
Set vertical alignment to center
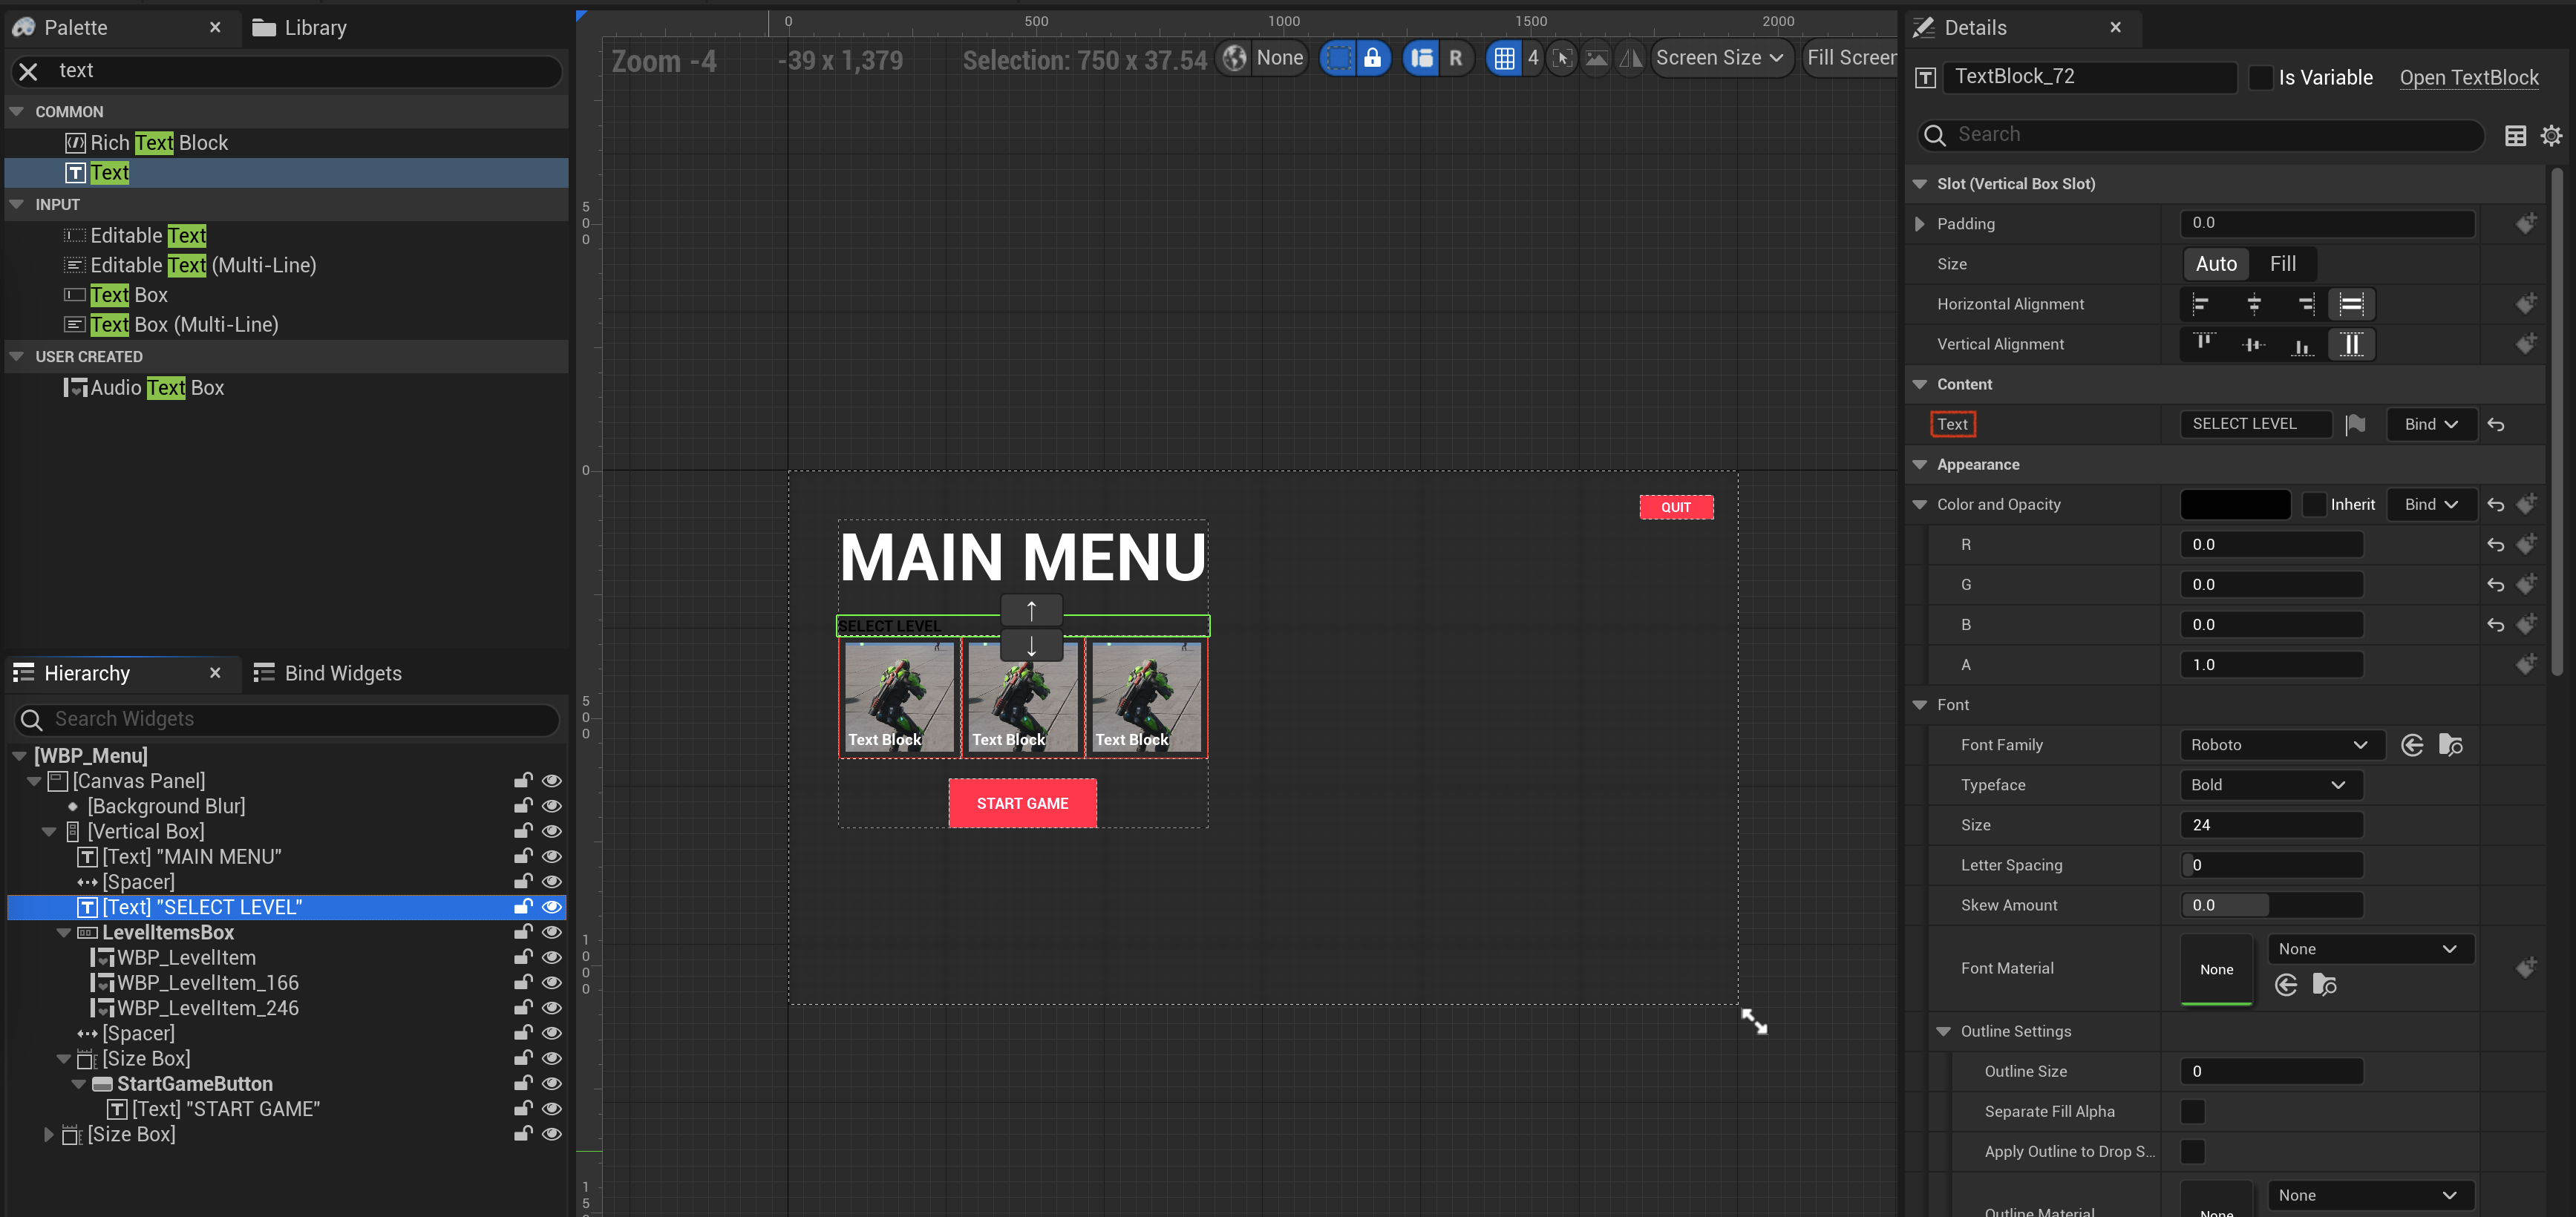tap(2253, 344)
